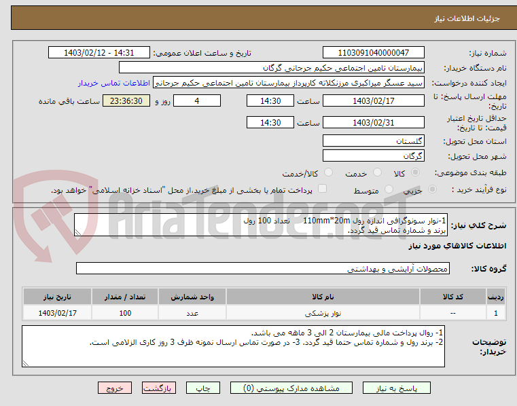Open اطلاعات تماس خریدار link
Image resolution: width=517 pixels, height=406 pixels.
114,83
